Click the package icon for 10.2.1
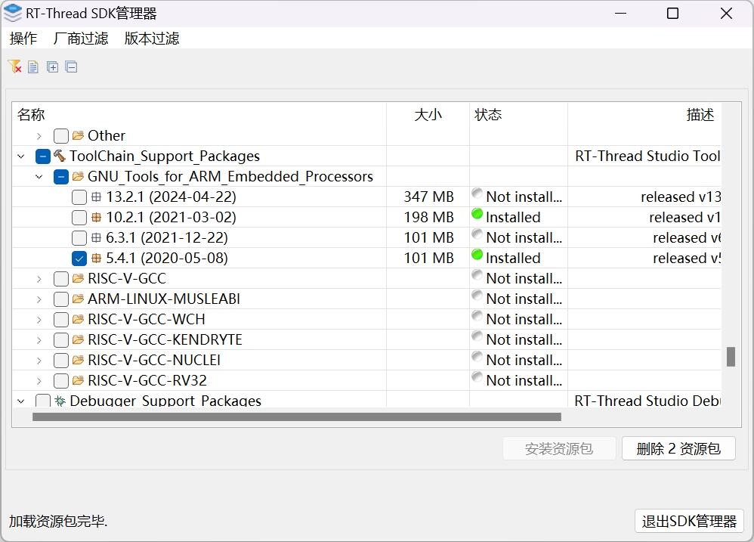754x542 pixels. 96,218
